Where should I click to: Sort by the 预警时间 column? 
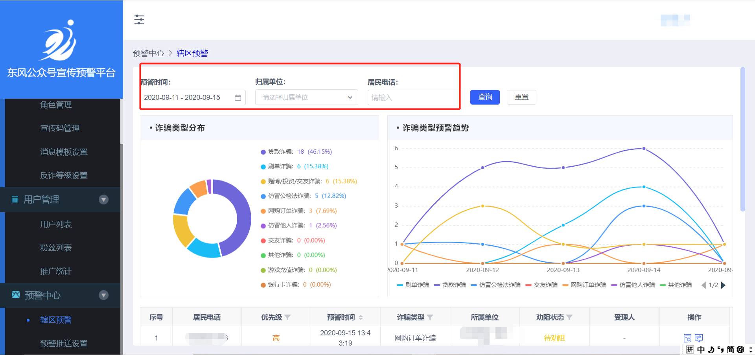(x=361, y=317)
